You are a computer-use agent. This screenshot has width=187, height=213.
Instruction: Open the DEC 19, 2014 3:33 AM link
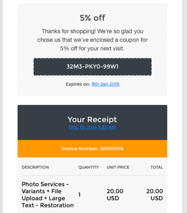[x=92, y=127]
